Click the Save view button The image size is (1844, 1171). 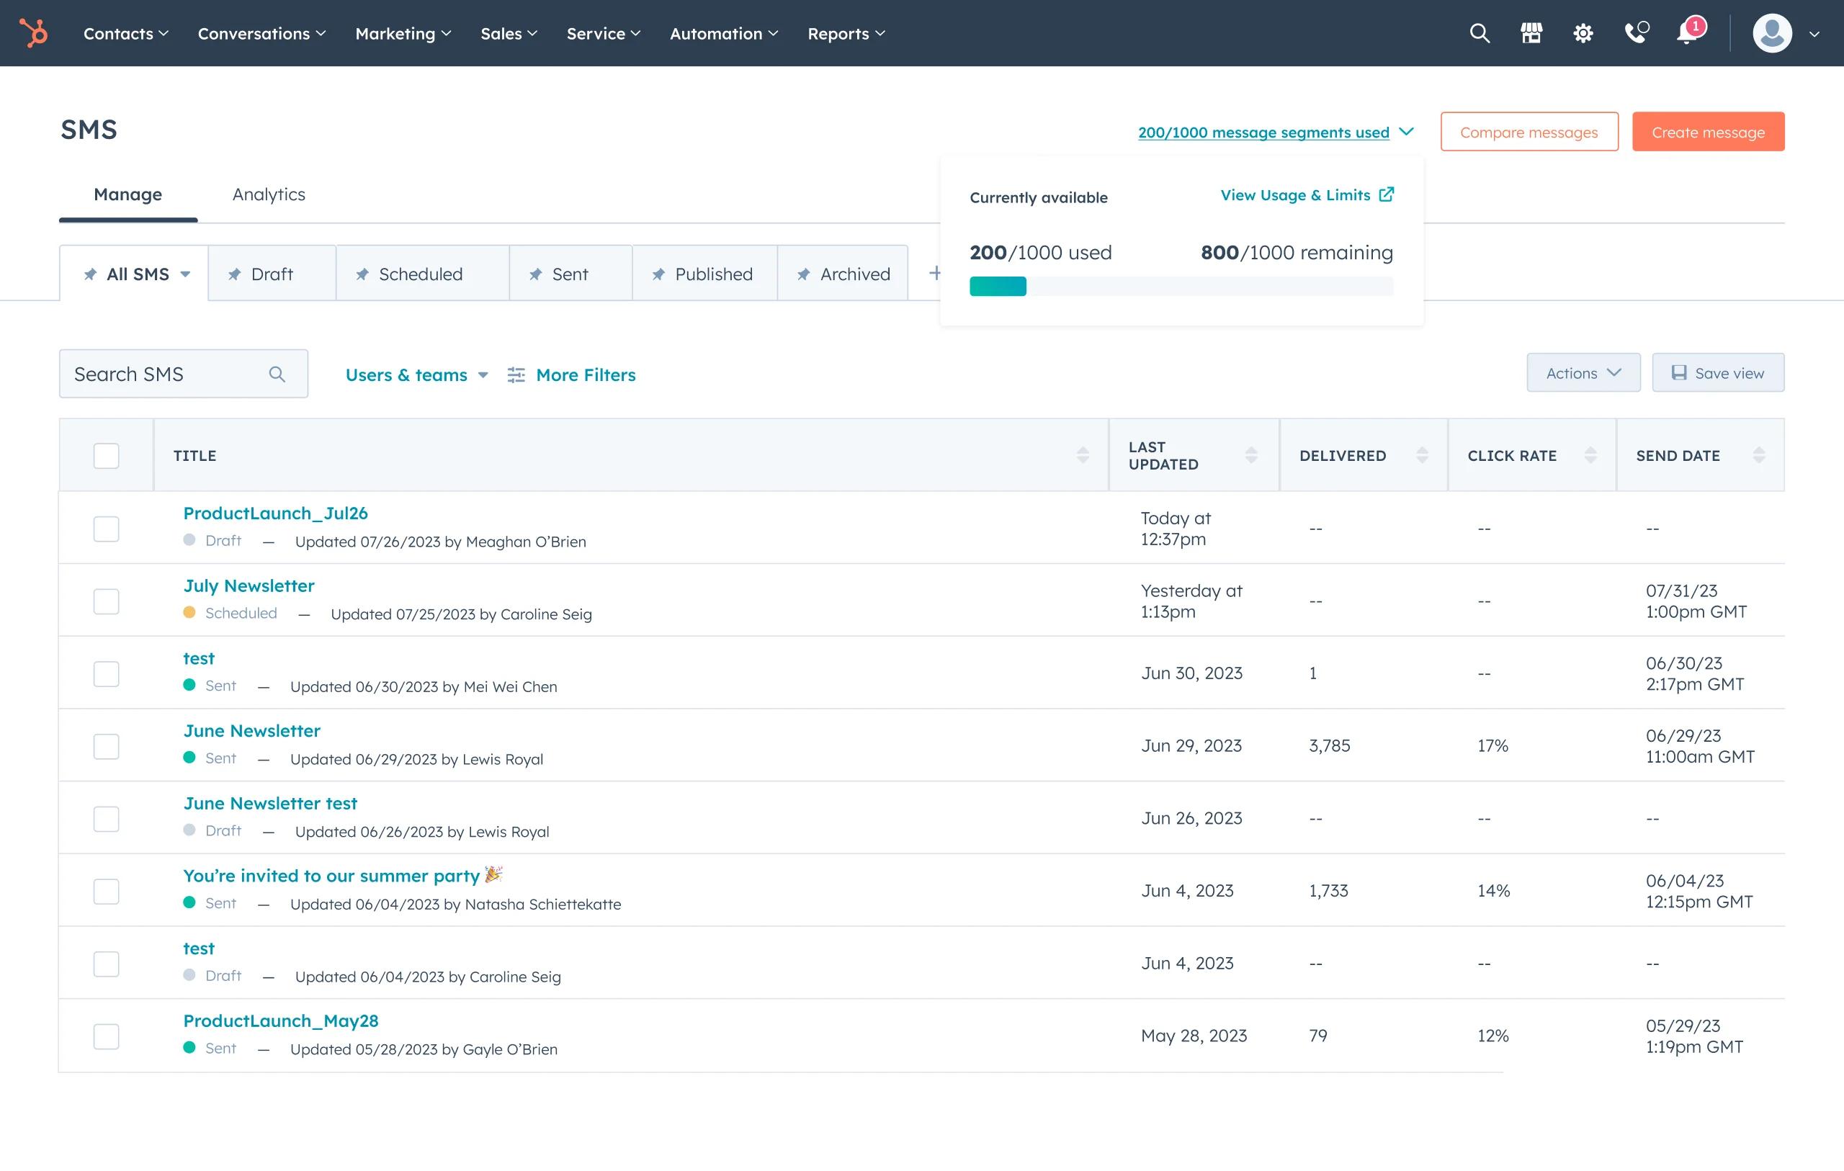point(1718,372)
